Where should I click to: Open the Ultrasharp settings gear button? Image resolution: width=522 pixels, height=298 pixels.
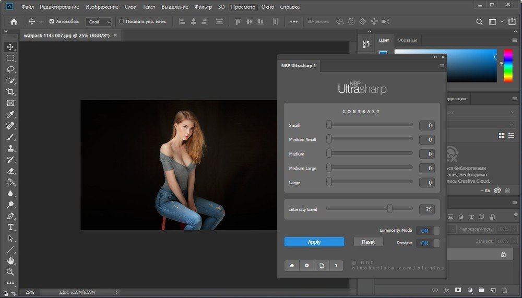tap(306, 266)
